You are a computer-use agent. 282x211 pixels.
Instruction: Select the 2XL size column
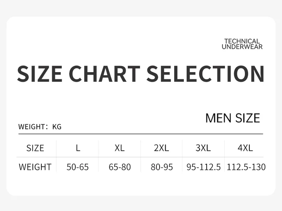[x=161, y=148]
